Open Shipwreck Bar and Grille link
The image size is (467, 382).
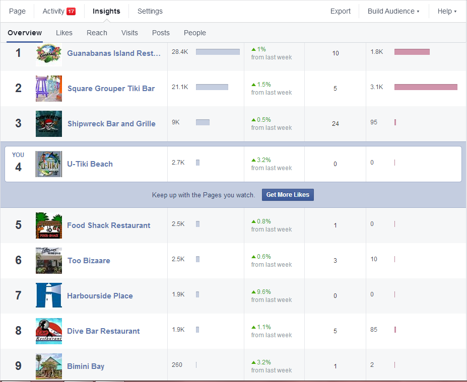pos(111,124)
